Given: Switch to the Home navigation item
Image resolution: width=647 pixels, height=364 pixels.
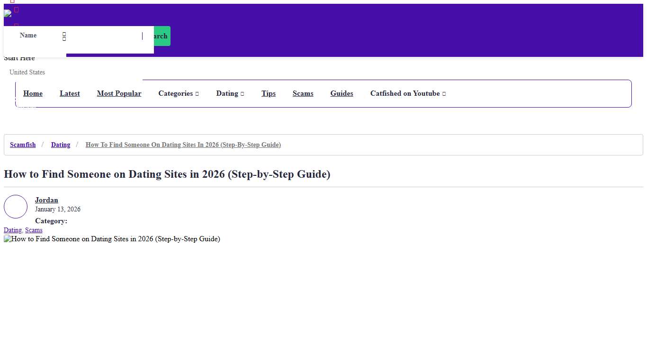Looking at the screenshot, I should [33, 93].
